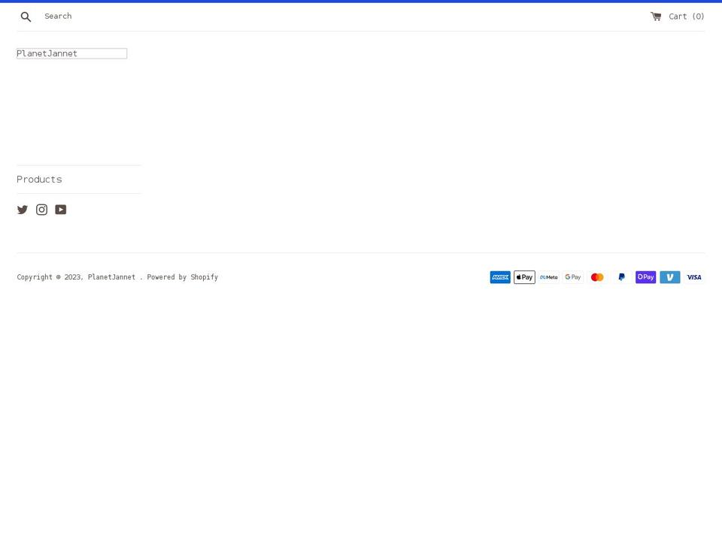Select the 'Copyright © 2023,' footer text
Viewport: 722px width, 541px height.
point(50,277)
